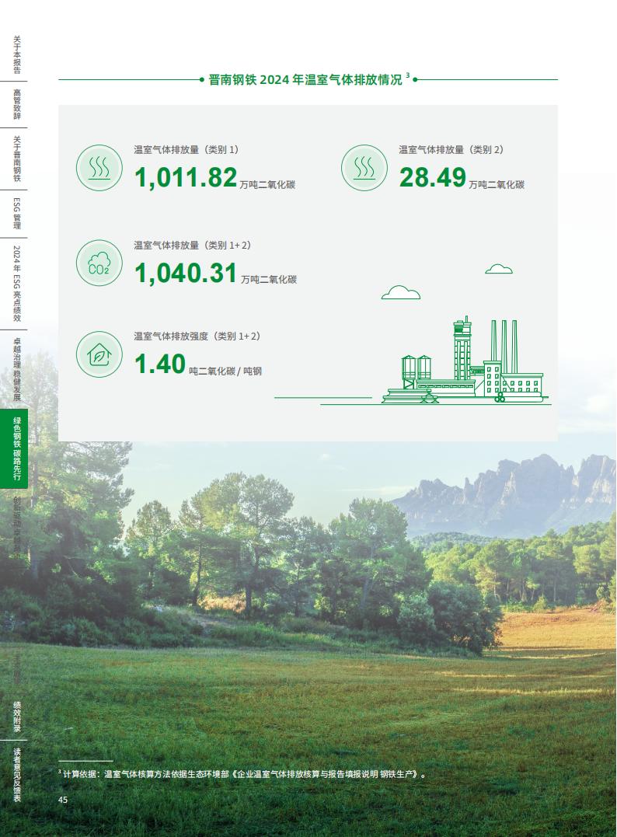
Task: Click the label 温室气体排放量(类别 1)
Action: [x=186, y=150]
